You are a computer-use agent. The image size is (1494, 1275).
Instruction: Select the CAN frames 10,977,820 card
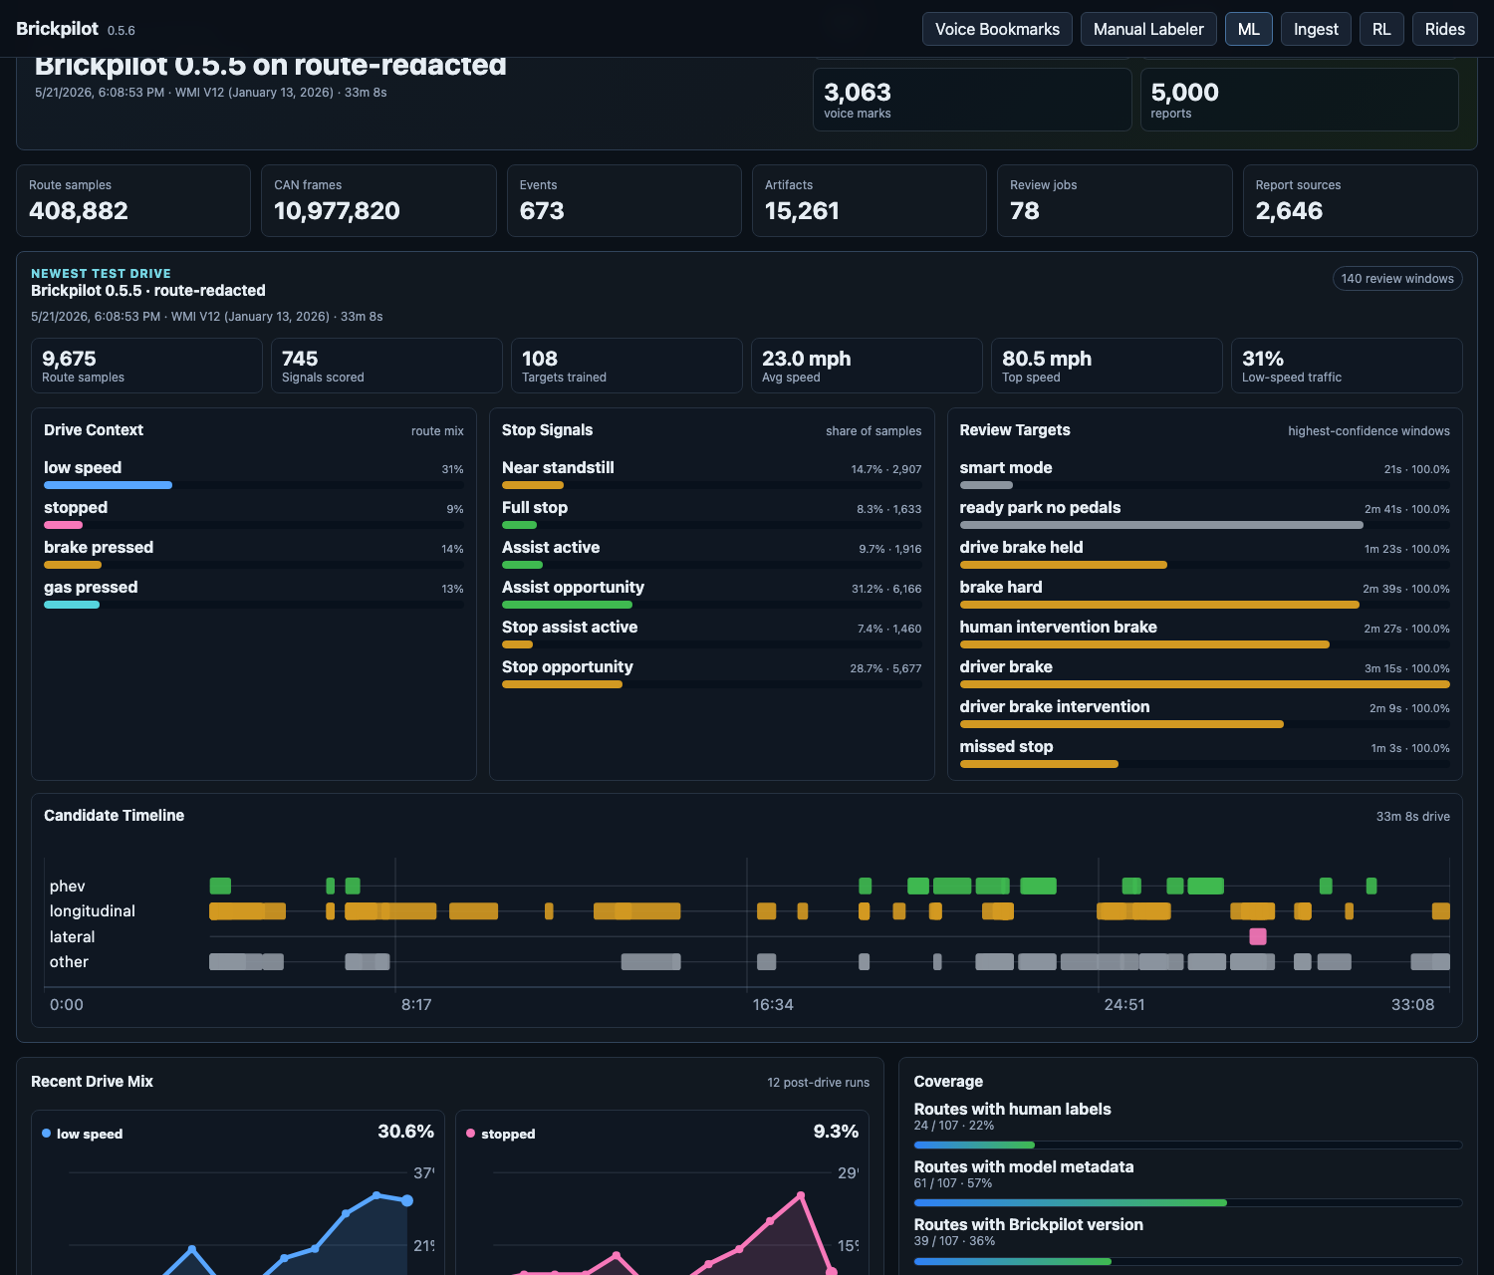pyautogui.click(x=378, y=200)
